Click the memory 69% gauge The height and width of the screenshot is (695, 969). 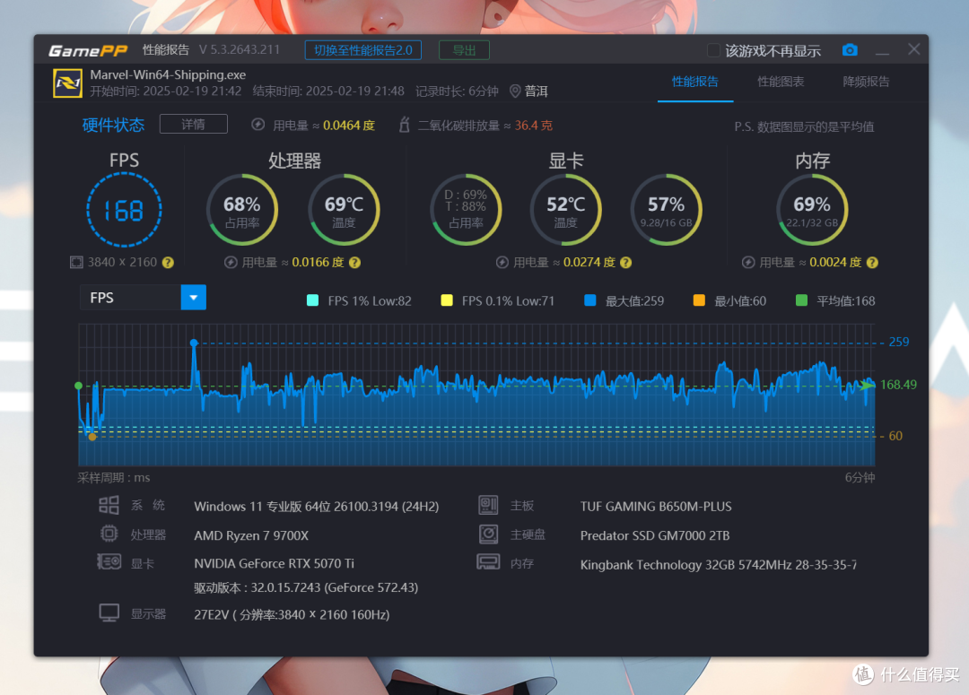coord(812,210)
